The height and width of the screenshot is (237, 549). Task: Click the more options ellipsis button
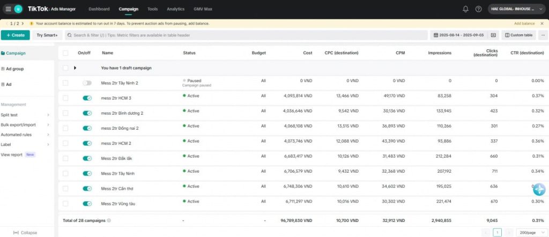pos(543,35)
